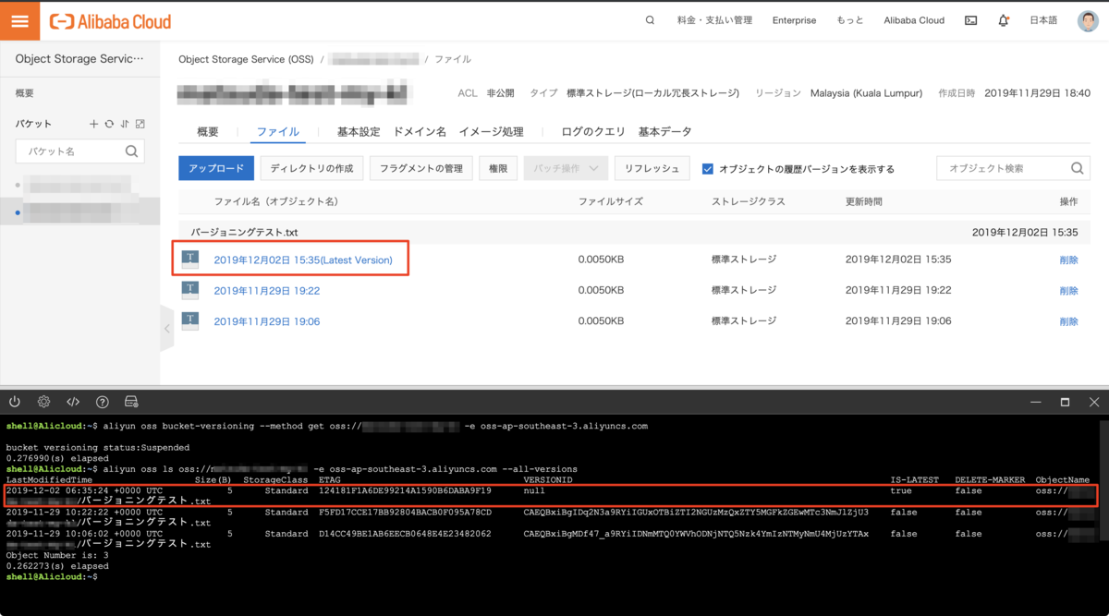The image size is (1109, 616).
Task: Open the top bar search icon
Action: point(650,20)
